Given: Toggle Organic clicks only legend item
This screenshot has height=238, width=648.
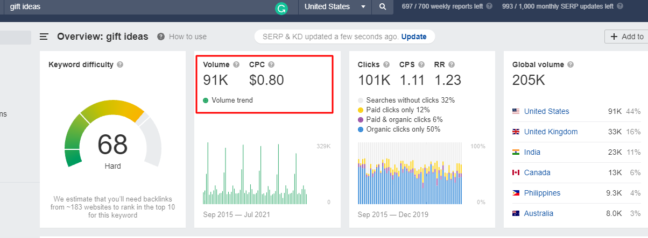Looking at the screenshot, I should click(361, 129).
